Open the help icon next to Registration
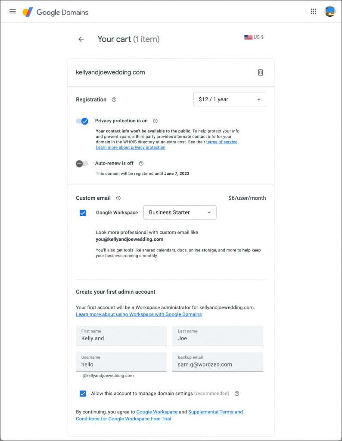Viewport: 342px width, 441px height. tap(114, 99)
